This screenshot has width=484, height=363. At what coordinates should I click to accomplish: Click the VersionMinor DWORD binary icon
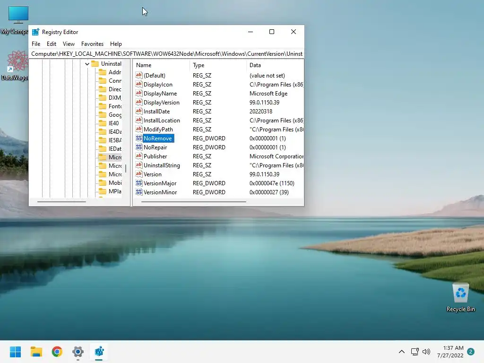click(139, 192)
